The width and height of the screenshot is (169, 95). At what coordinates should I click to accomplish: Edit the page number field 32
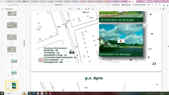point(69,9)
